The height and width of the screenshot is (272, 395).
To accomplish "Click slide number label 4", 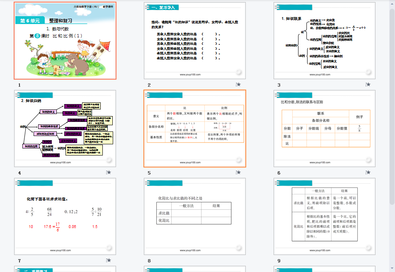I will 19,173.
